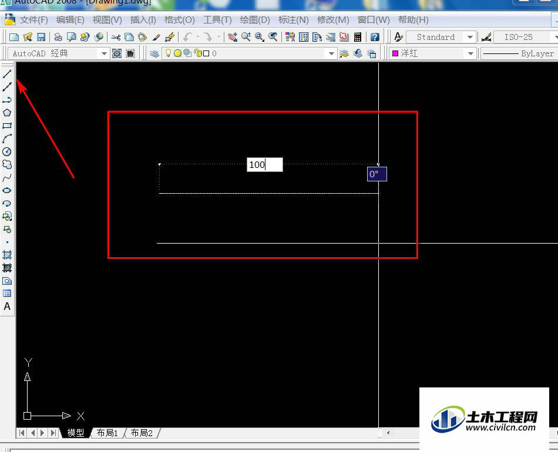This screenshot has height=452, width=558.
Task: Click the 3D DWF globe icon
Action: pos(99,37)
